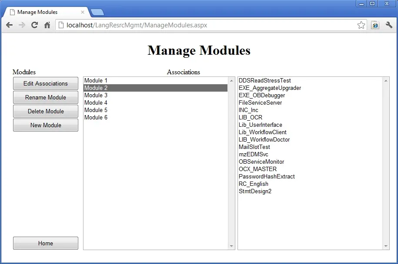Create a module with New Module

tap(45, 125)
